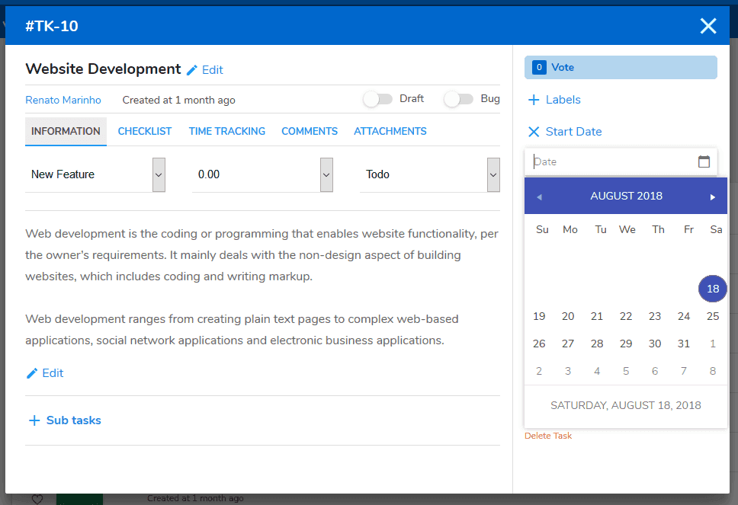This screenshot has height=505, width=738.
Task: Switch to the Checklist tab
Action: click(145, 131)
